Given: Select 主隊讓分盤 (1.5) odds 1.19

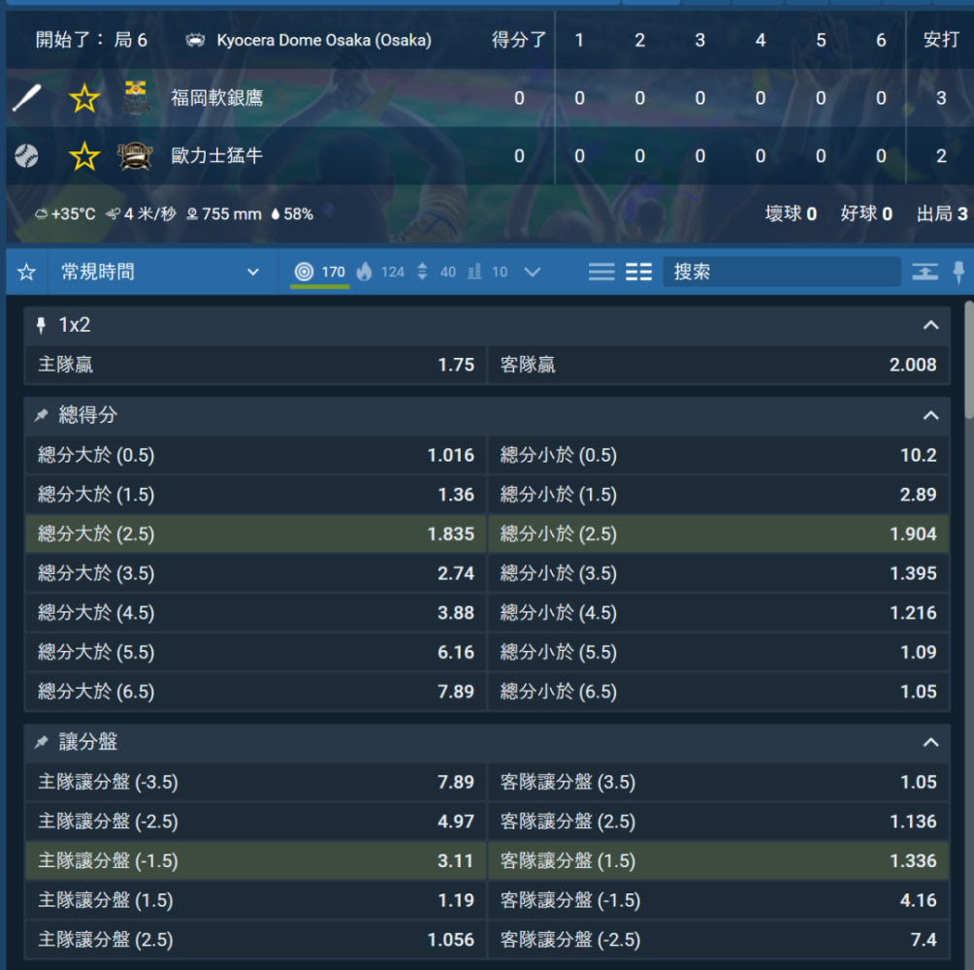Looking at the screenshot, I should click(x=255, y=901).
